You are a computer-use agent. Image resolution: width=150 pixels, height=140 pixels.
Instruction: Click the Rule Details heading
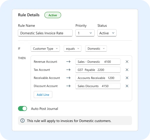point(29,15)
